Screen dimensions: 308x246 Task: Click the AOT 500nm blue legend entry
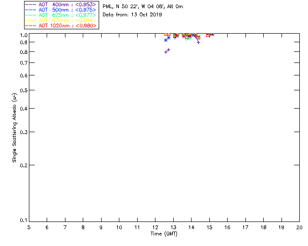61,10
